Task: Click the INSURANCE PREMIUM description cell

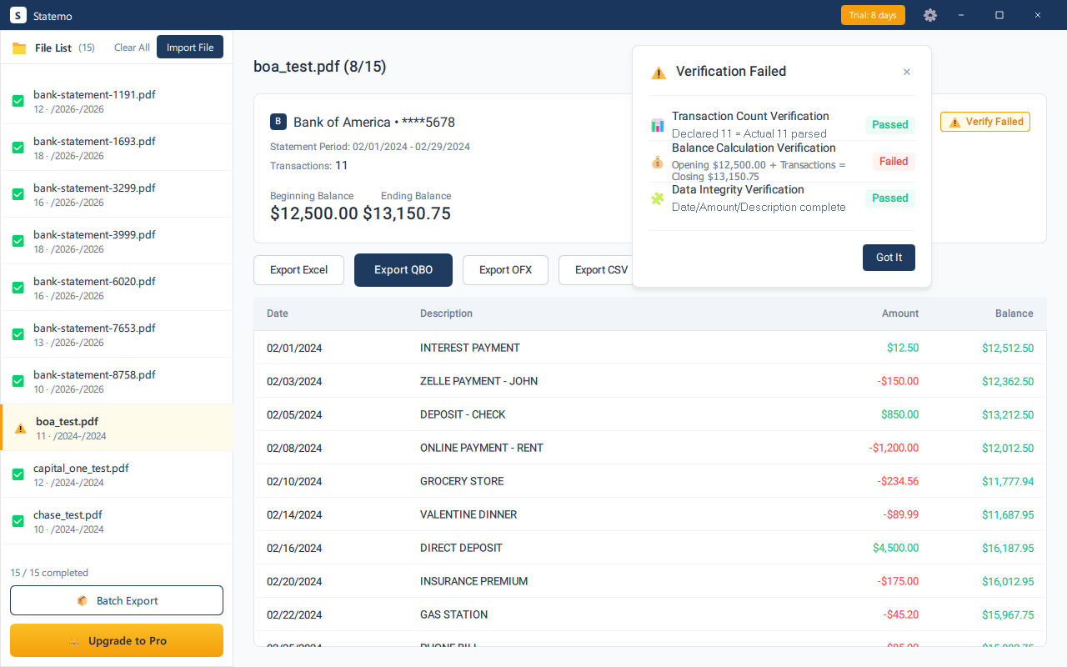Action: [x=473, y=581]
